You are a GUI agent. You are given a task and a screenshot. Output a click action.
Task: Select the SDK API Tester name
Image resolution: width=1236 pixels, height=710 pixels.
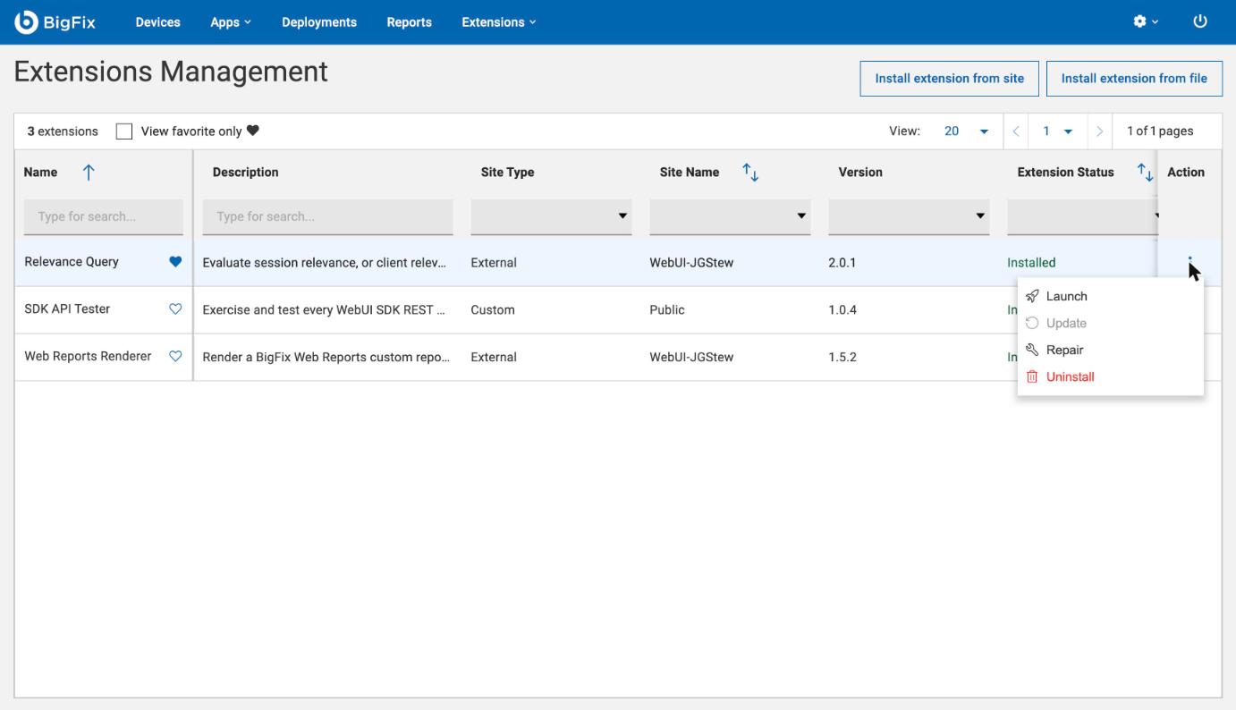click(67, 309)
